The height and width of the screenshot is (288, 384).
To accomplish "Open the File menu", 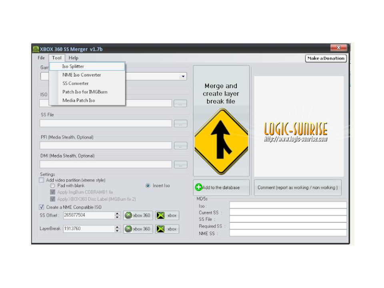I will coord(41,58).
